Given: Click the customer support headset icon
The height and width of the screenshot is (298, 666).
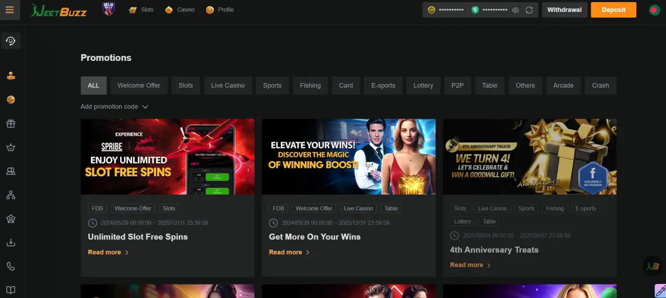Looking at the screenshot, I should point(10,41).
